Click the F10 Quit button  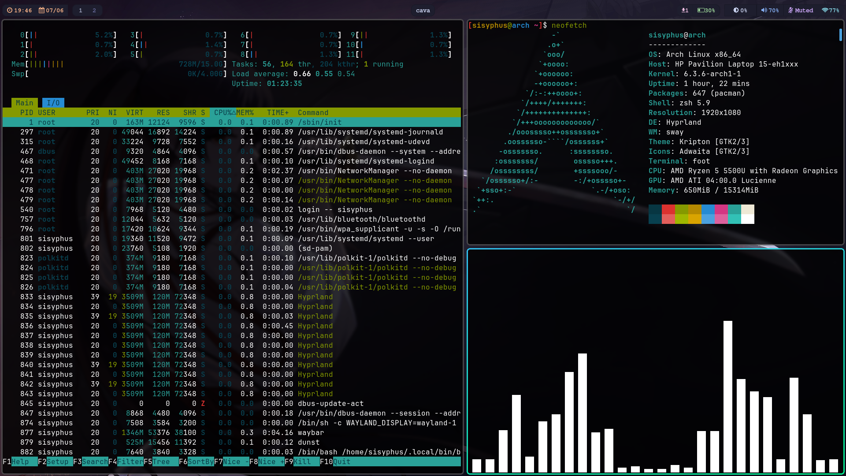click(341, 461)
